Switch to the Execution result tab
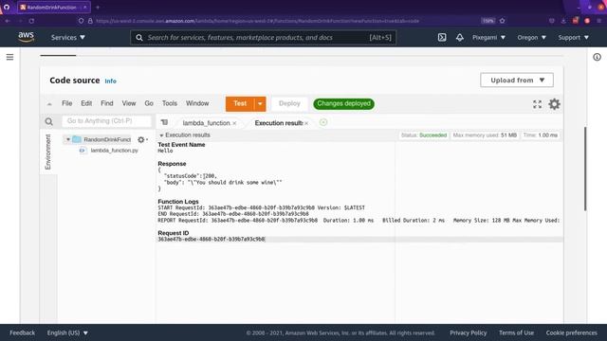 [x=279, y=123]
